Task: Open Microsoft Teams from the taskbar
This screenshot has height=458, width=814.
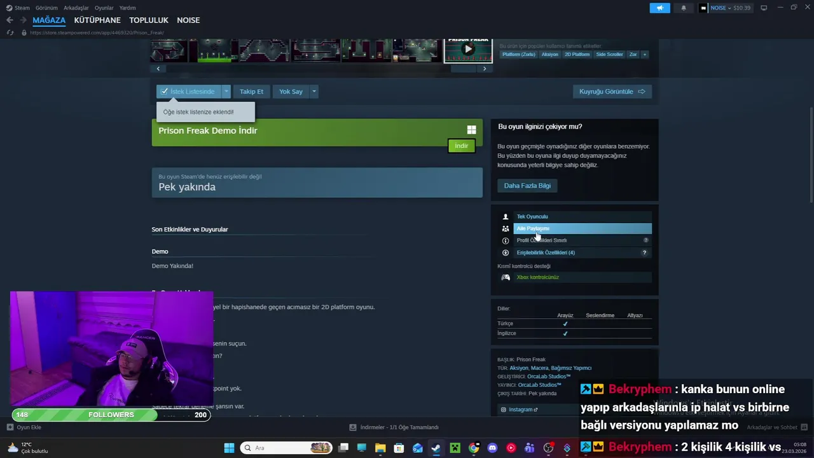Action: pos(530,448)
